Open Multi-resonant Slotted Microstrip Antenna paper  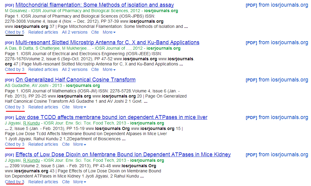[x=108, y=42]
